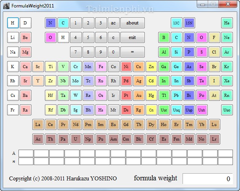
Task: Click digit 9 on the keypad
Action: [101, 52]
